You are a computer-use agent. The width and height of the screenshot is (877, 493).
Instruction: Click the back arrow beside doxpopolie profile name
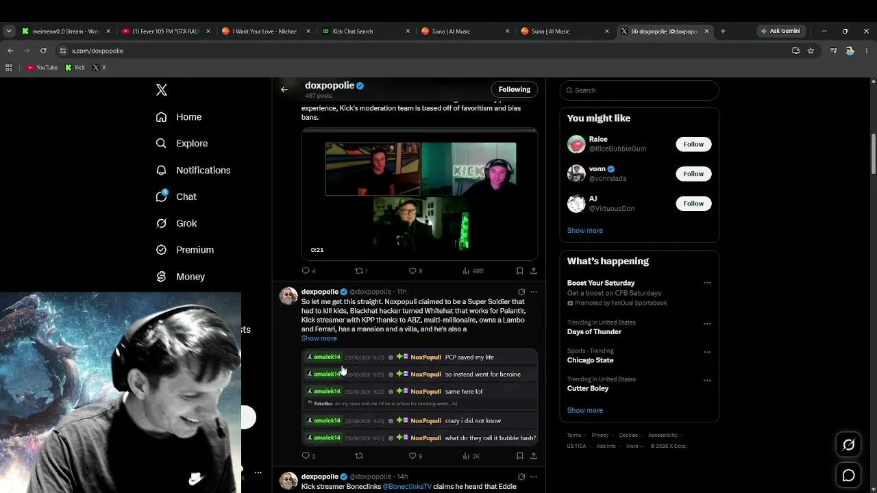point(284,89)
